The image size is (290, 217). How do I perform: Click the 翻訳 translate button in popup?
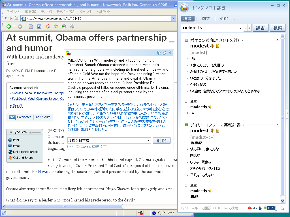point(161,141)
